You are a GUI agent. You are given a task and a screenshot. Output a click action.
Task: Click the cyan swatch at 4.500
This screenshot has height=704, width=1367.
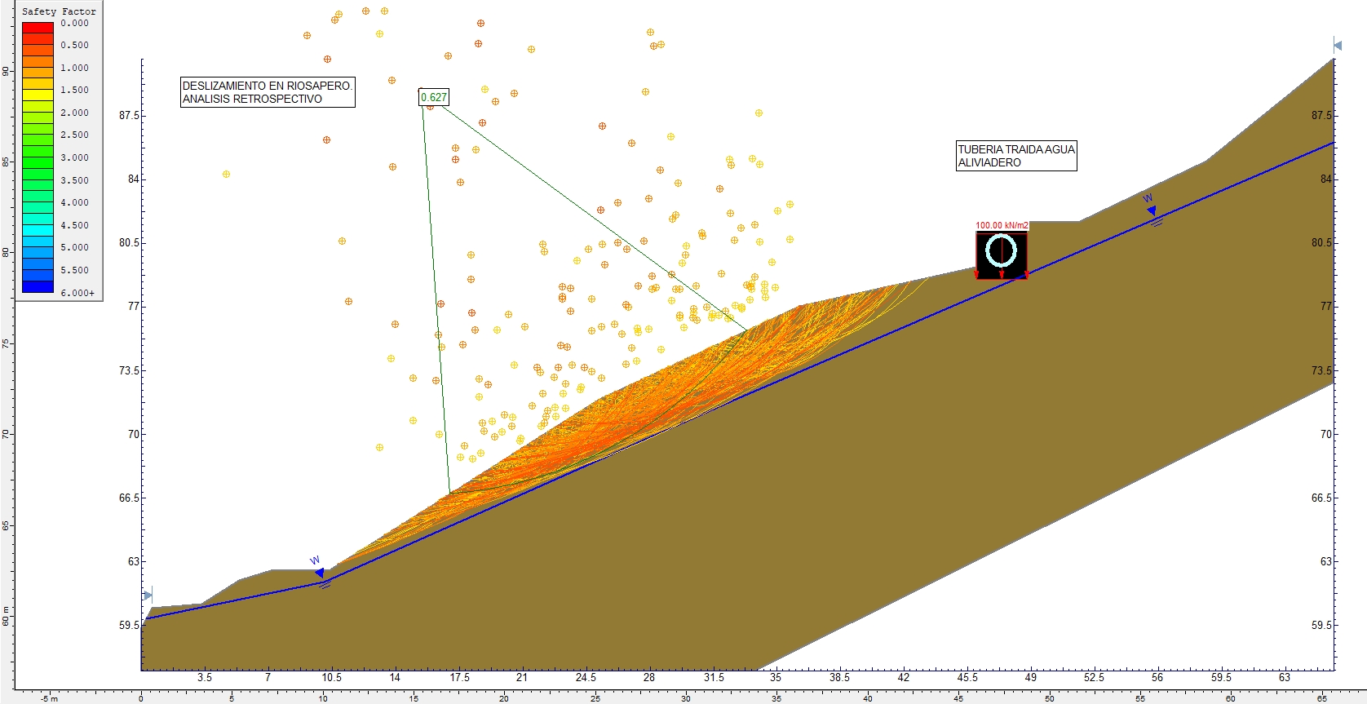click(38, 225)
